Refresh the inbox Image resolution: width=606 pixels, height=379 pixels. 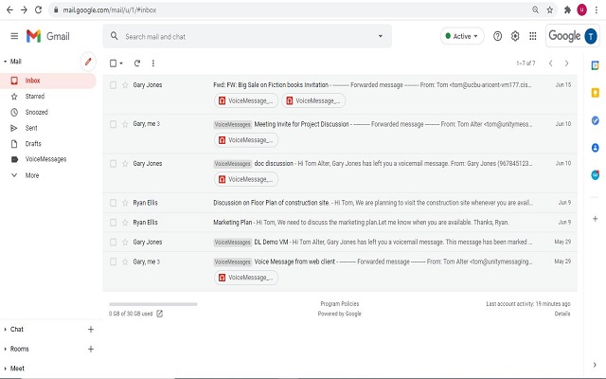point(137,63)
